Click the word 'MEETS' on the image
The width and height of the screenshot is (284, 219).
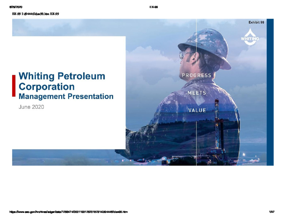click(197, 93)
